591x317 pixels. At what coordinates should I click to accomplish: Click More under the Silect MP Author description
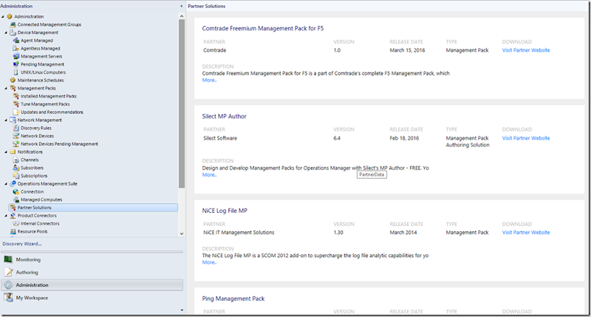click(x=209, y=174)
